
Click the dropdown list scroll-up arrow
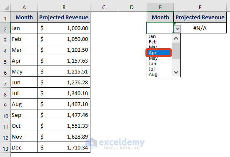pyautogui.click(x=176, y=38)
